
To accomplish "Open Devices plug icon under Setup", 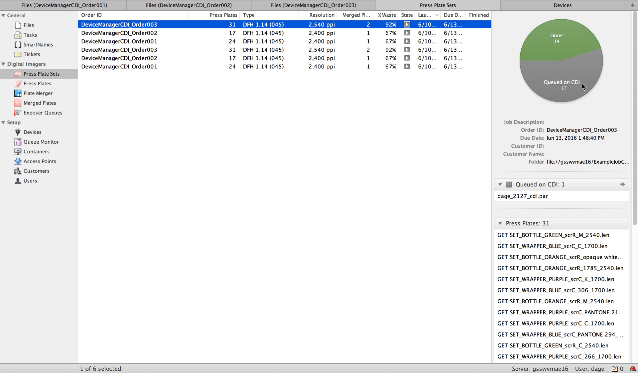I will [x=18, y=132].
